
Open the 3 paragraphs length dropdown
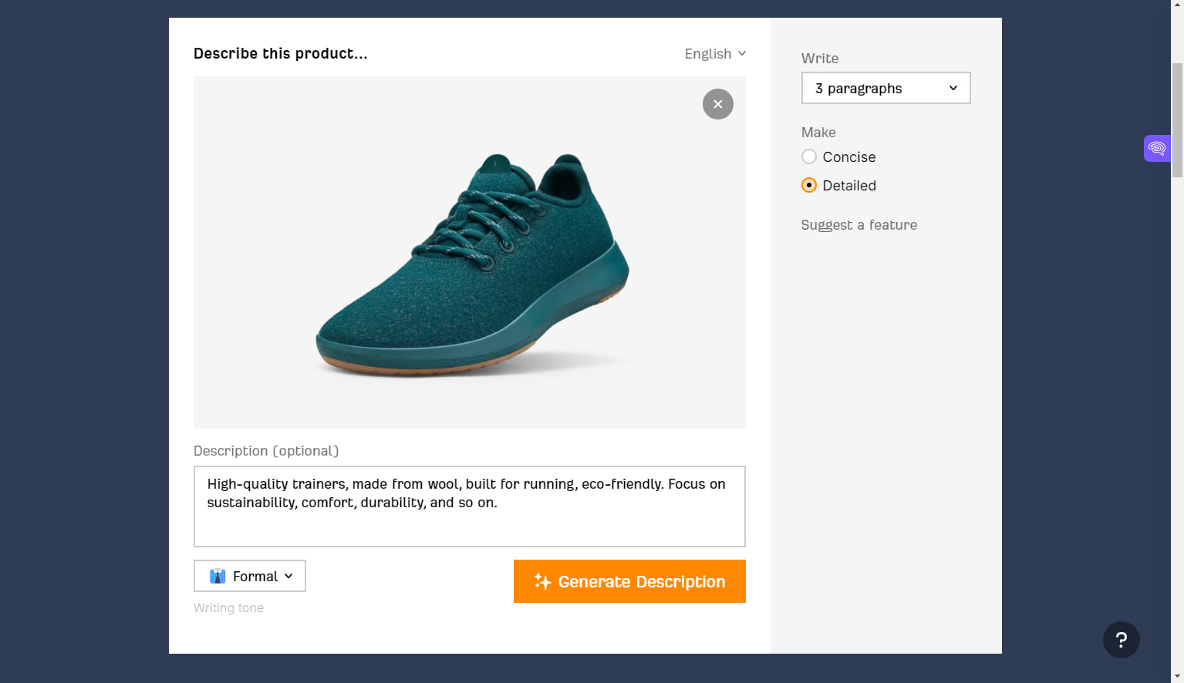coord(885,88)
